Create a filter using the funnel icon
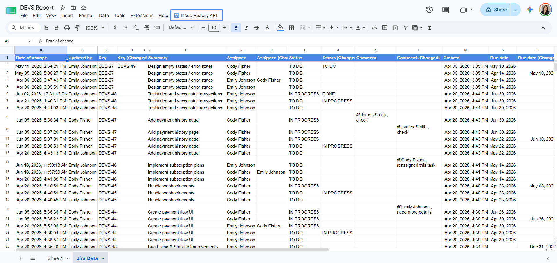Image resolution: width=557 pixels, height=263 pixels. 405,28
